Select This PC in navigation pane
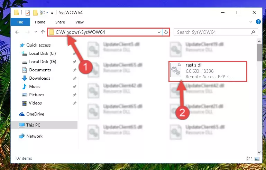 [44, 125]
